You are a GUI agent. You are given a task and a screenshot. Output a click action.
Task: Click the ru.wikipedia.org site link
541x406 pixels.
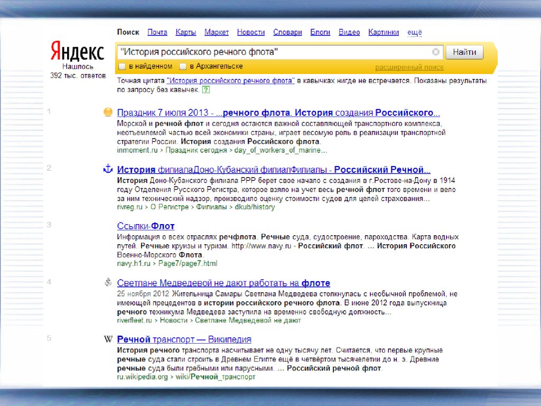pyautogui.click(x=142, y=377)
